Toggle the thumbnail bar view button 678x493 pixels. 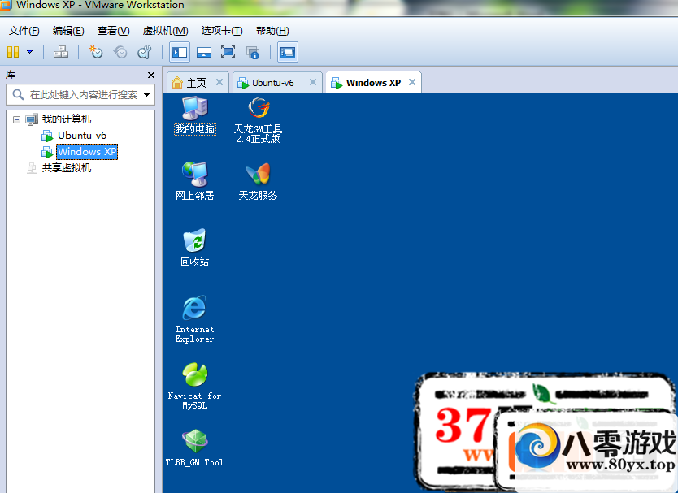pyautogui.click(x=204, y=52)
